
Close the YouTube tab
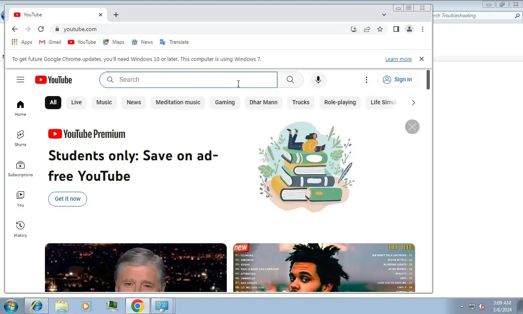[x=101, y=15]
